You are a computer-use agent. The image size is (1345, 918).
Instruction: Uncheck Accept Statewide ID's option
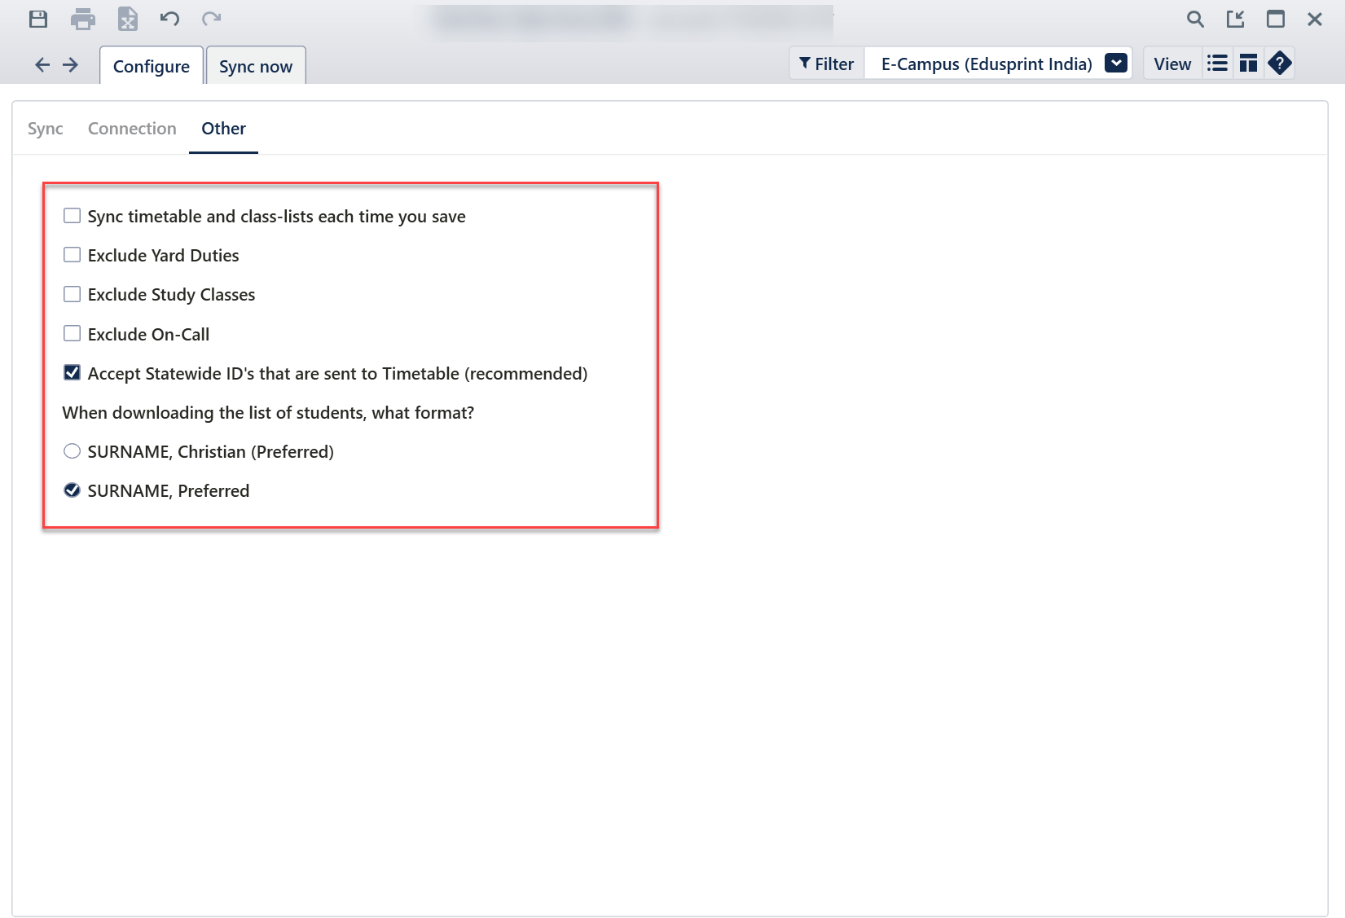[x=73, y=372]
